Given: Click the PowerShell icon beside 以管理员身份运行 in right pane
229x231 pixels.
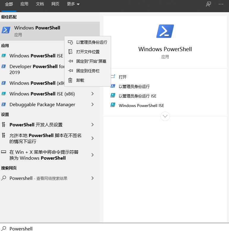Looking at the screenshot, I should 113,86.
